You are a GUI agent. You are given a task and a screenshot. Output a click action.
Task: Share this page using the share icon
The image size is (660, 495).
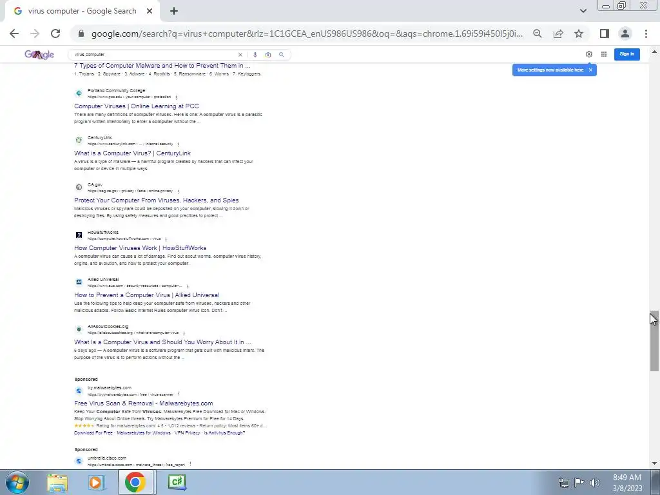(x=558, y=34)
